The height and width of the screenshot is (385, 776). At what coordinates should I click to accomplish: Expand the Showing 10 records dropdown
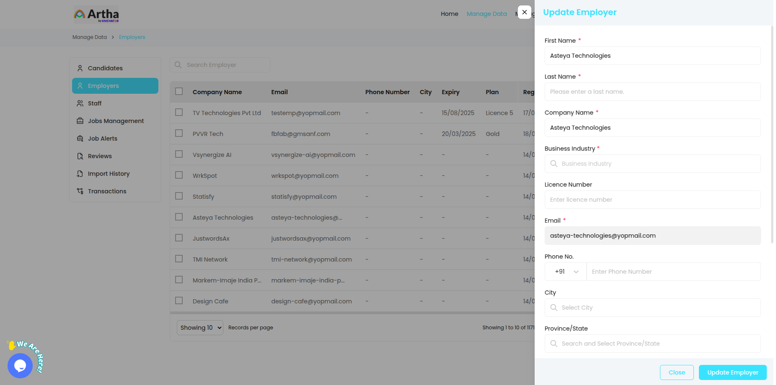coord(200,328)
